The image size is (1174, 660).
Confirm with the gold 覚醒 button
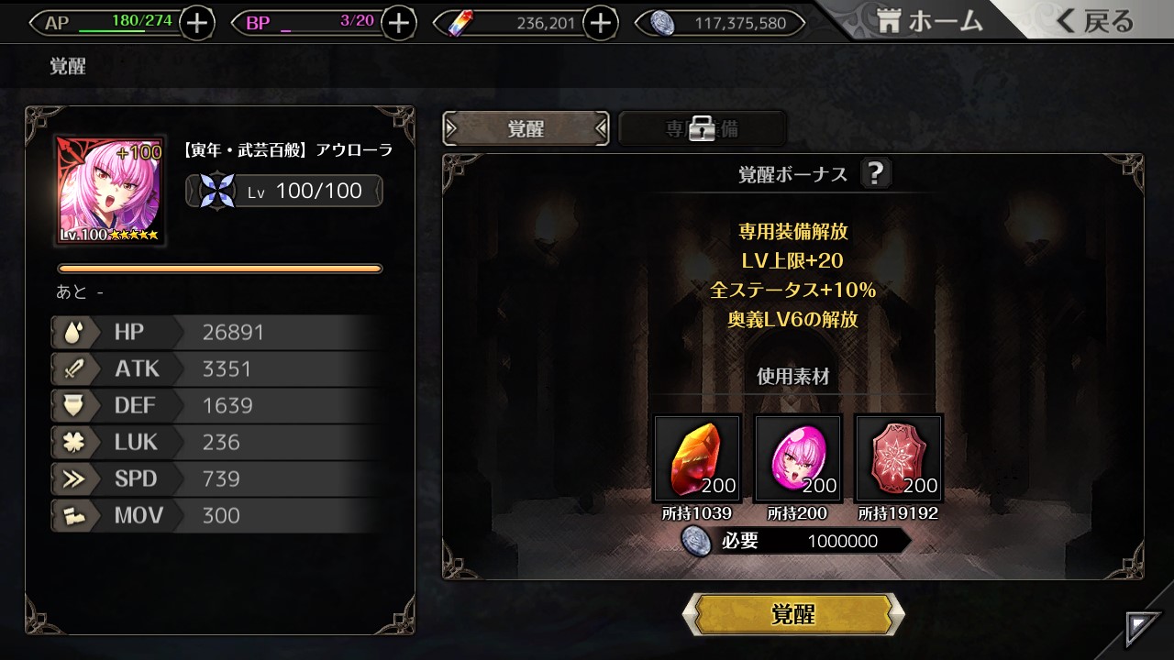point(793,614)
